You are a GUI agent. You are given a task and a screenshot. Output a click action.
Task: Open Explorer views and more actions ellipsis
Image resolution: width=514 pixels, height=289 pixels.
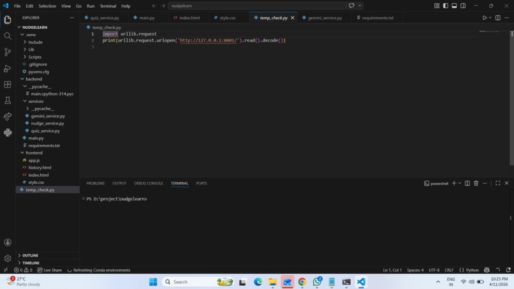tap(72, 18)
